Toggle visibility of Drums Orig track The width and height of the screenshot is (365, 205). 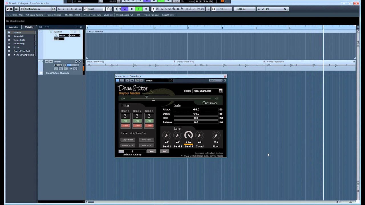click(x=9, y=44)
